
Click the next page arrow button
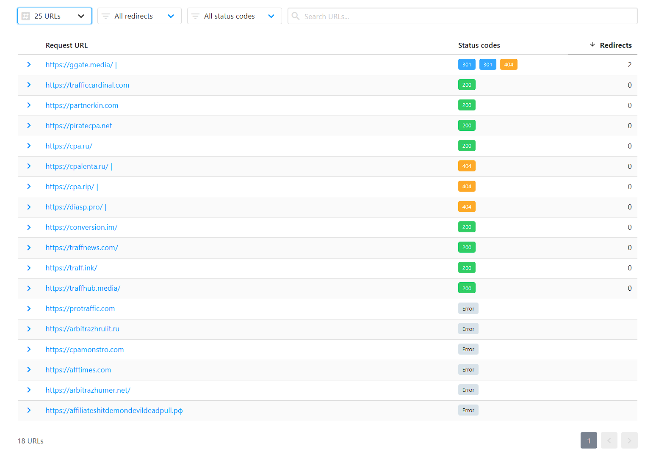click(x=629, y=440)
